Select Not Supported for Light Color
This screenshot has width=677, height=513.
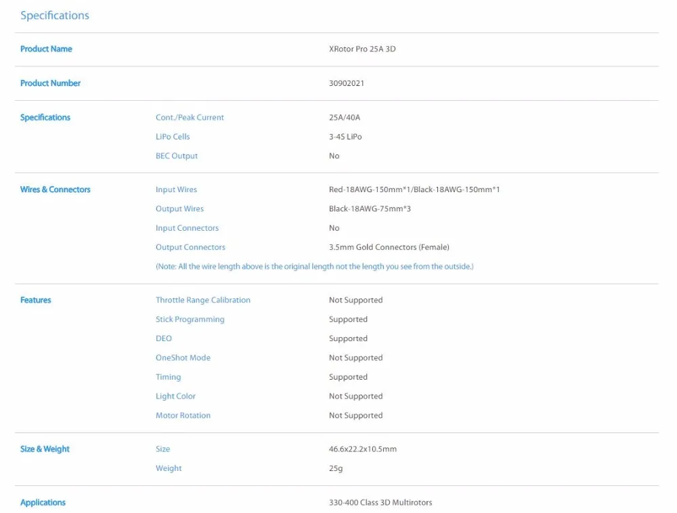pos(356,396)
